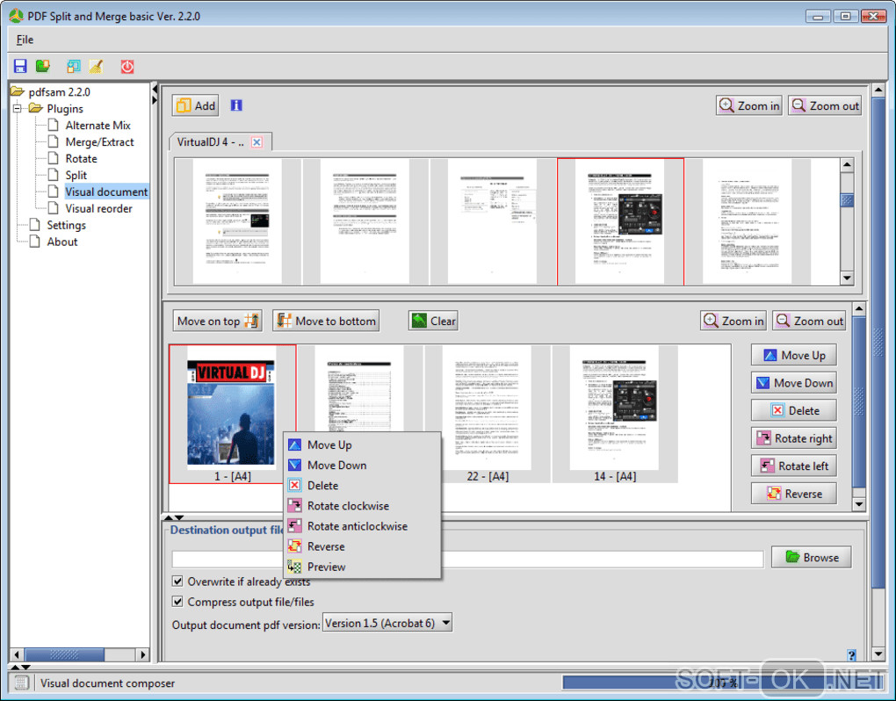Zoom in on the composed pages panel
The height and width of the screenshot is (701, 896).
pyautogui.click(x=733, y=322)
